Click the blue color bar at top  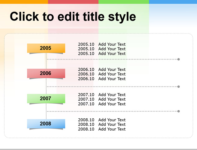pos(173,2)
